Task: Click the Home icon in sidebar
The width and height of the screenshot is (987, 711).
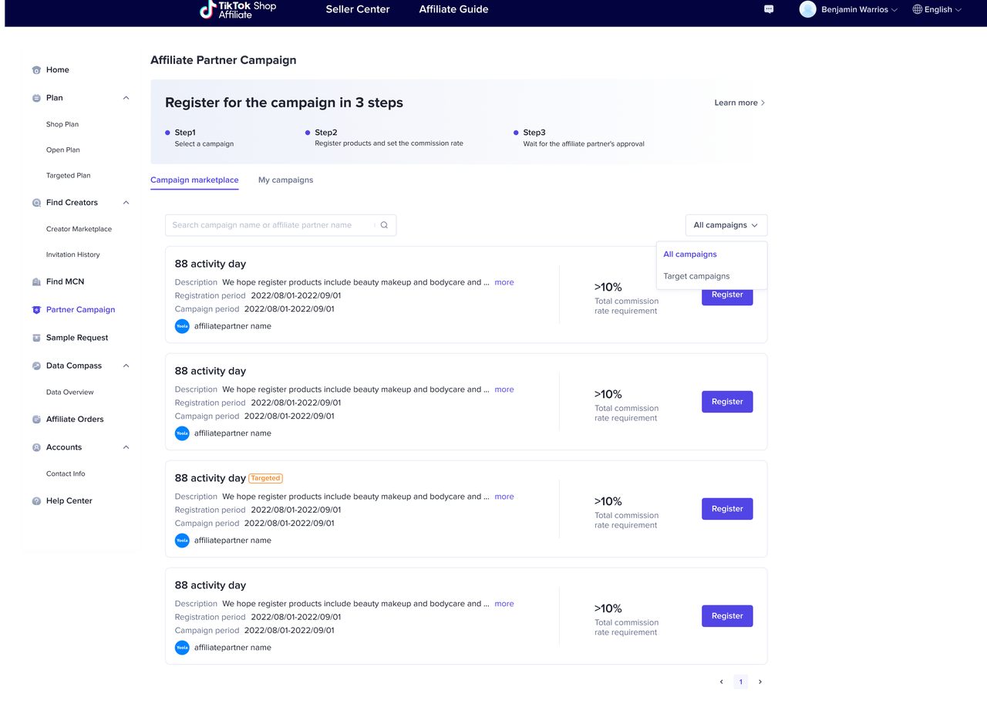Action: point(36,70)
